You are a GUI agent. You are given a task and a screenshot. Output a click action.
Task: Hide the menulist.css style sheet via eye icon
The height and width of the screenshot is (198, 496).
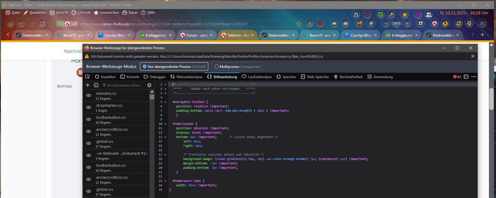pyautogui.click(x=89, y=96)
